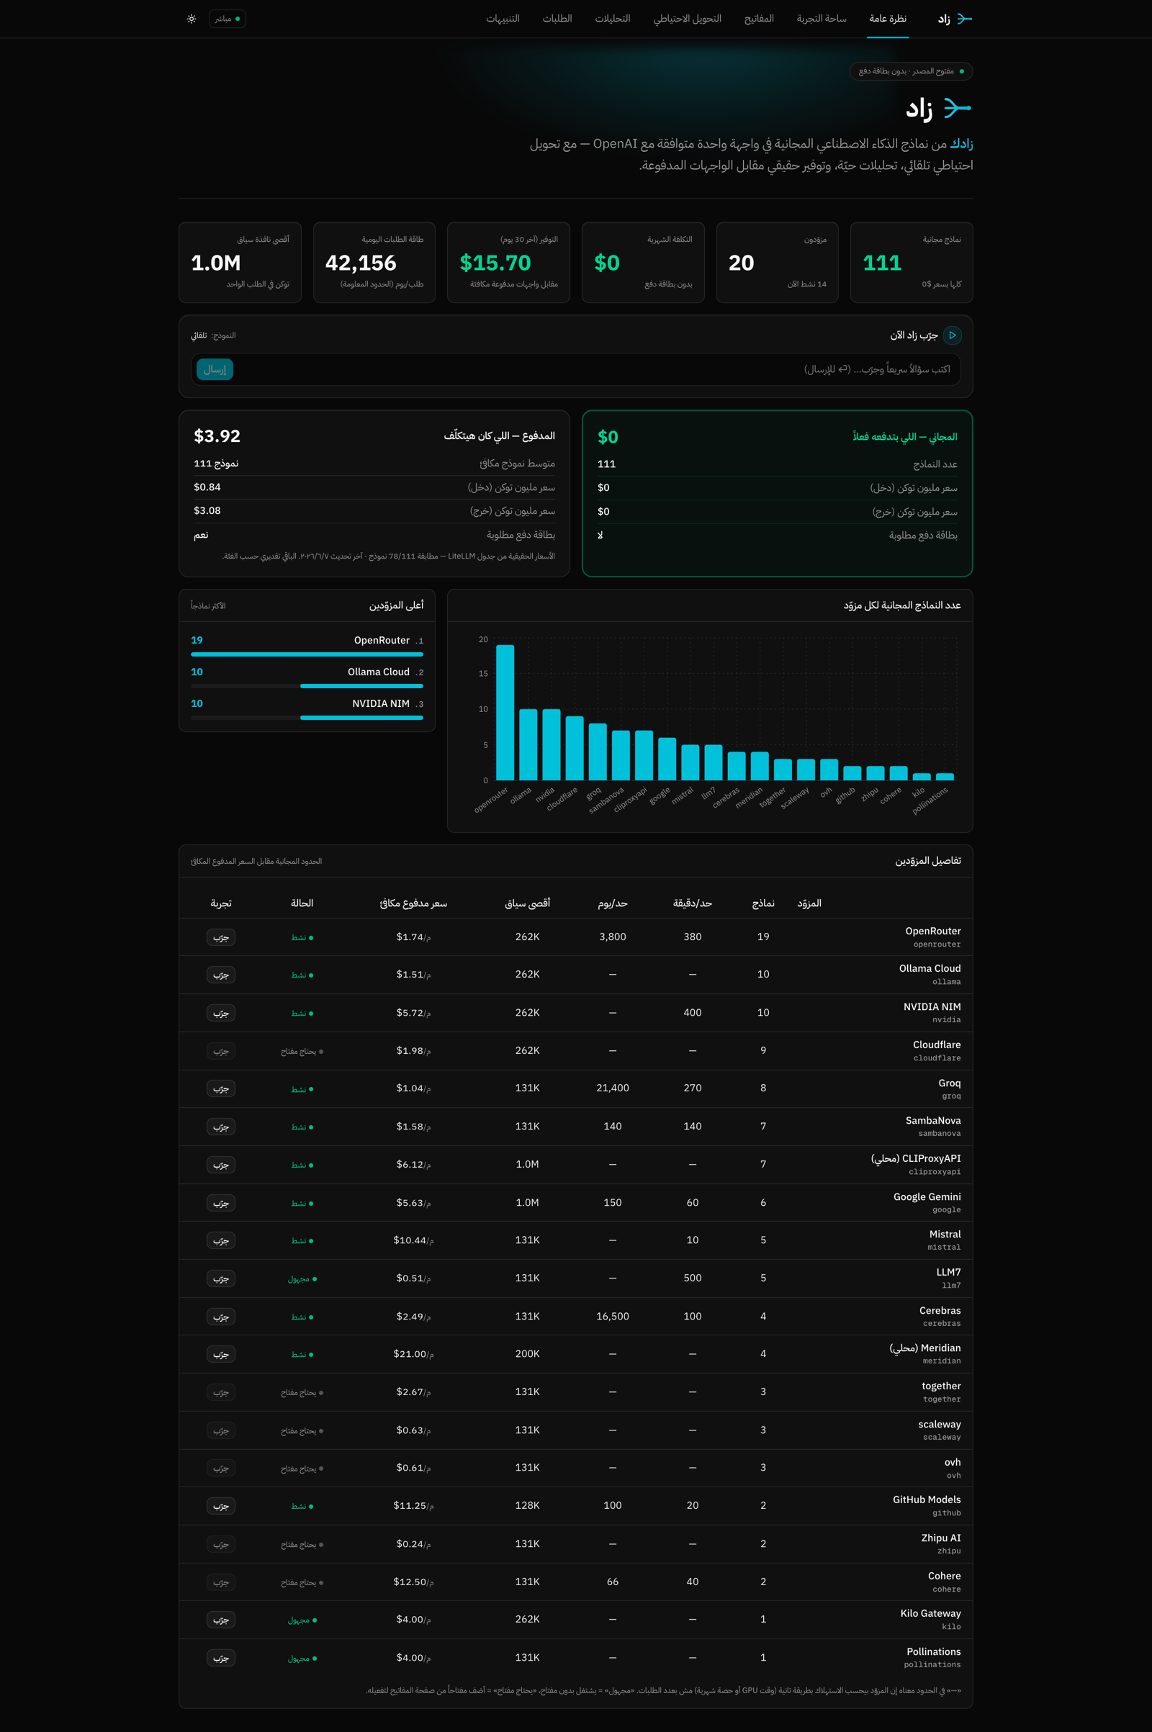The height and width of the screenshot is (1732, 1152).
Task: Click Ollama Cloud progress bar in top providers
Action: point(307,686)
